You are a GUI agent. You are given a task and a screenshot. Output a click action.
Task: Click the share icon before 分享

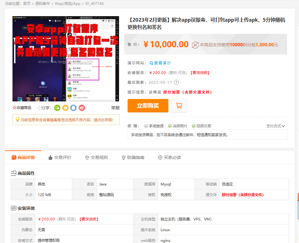tap(38, 108)
